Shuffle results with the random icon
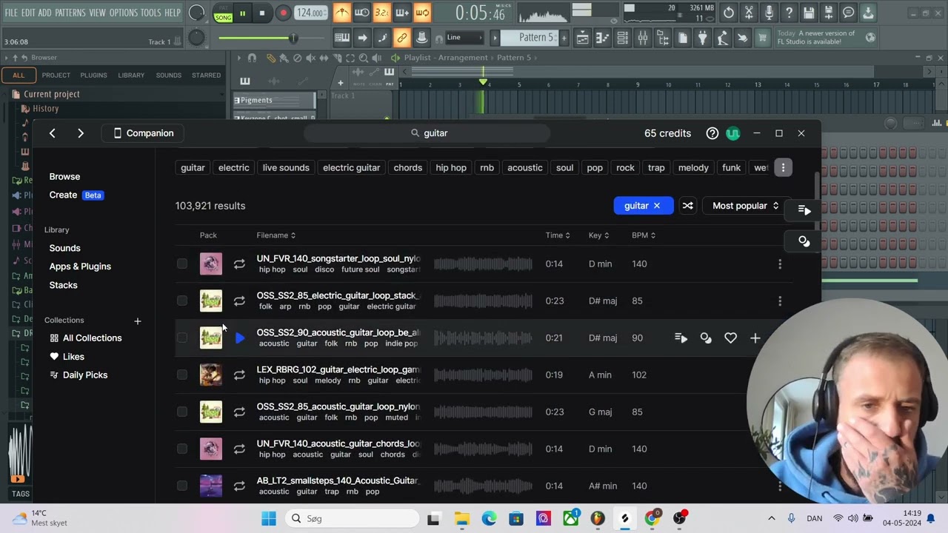This screenshot has width=948, height=533. 688,206
